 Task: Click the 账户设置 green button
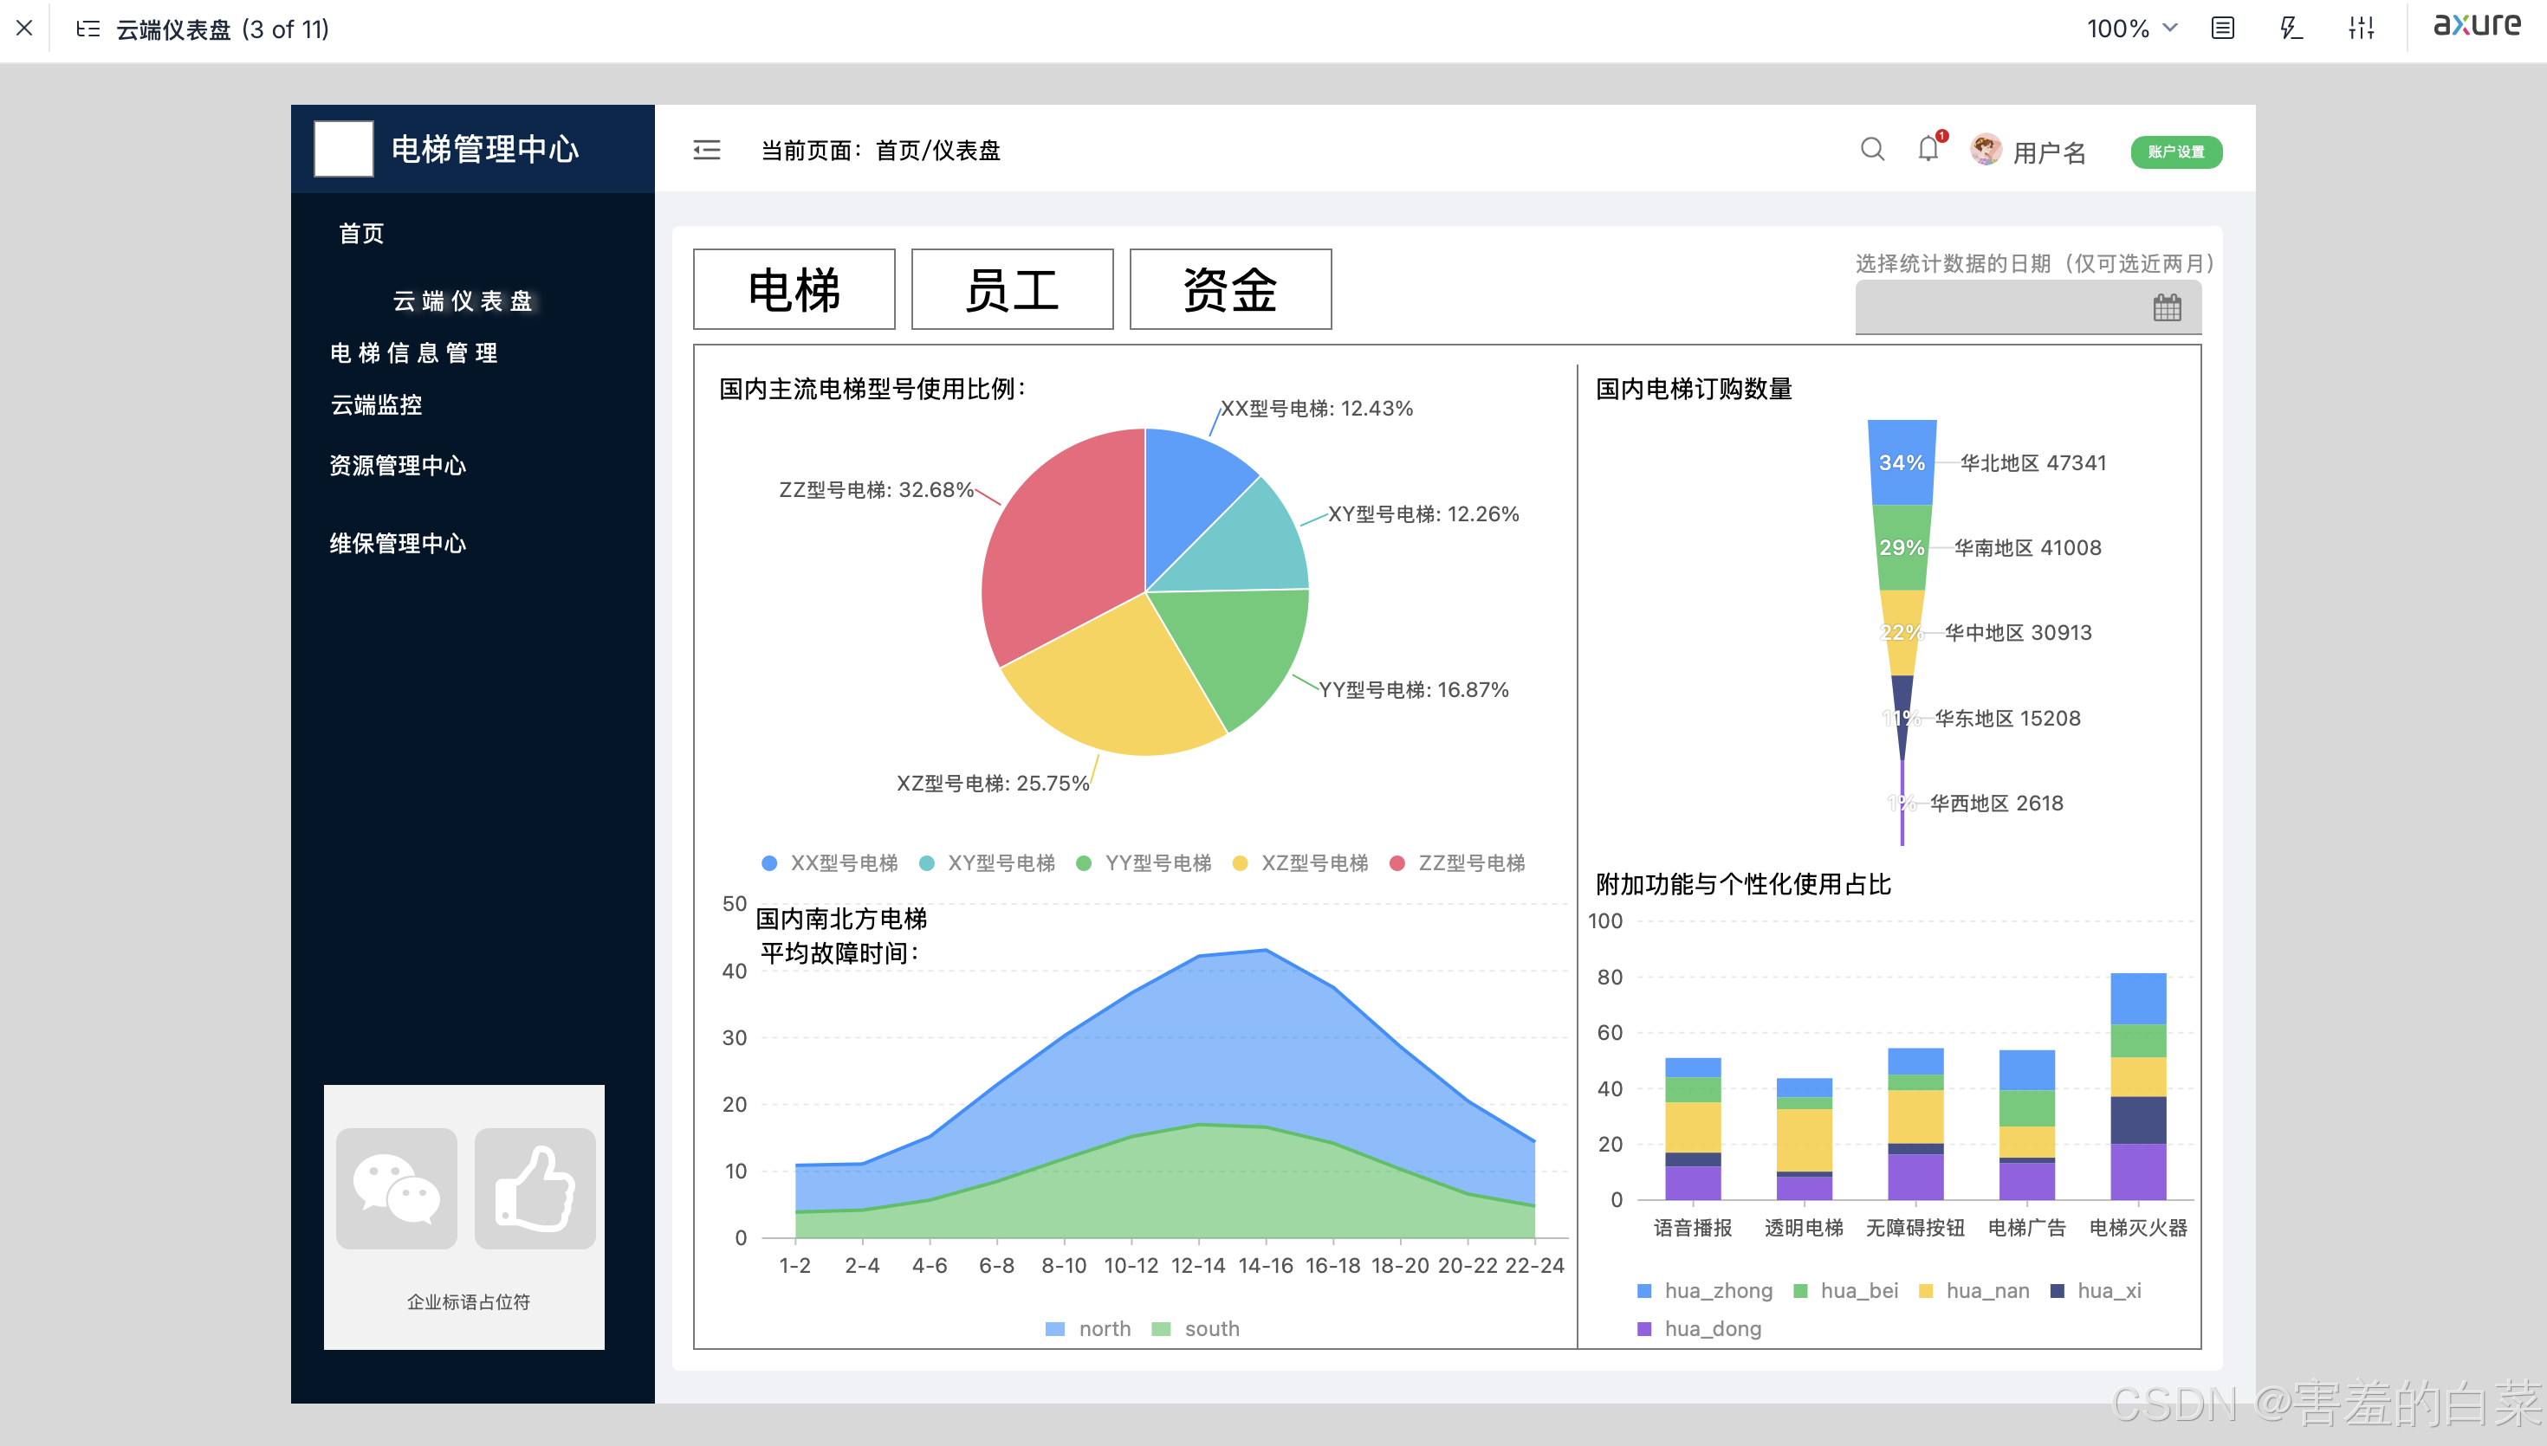(2175, 151)
